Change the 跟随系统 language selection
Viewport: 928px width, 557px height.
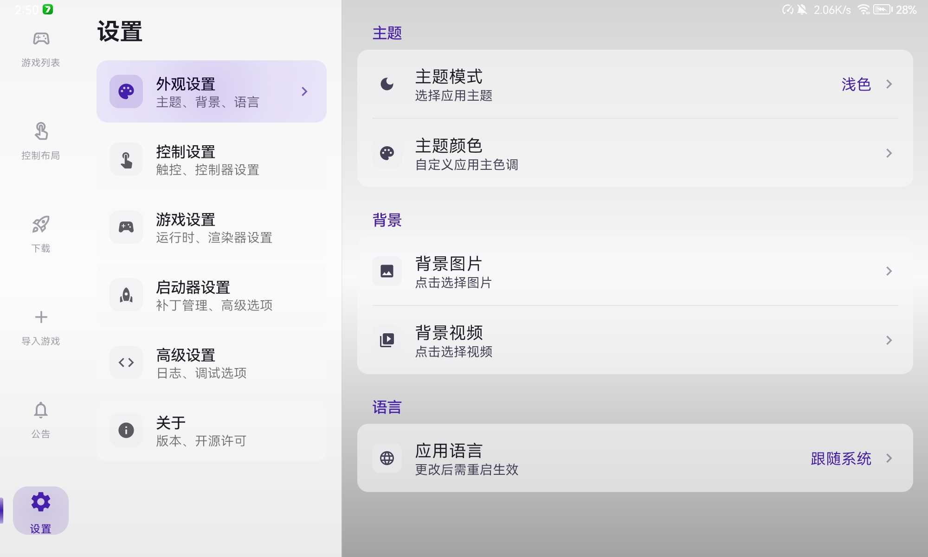point(841,458)
